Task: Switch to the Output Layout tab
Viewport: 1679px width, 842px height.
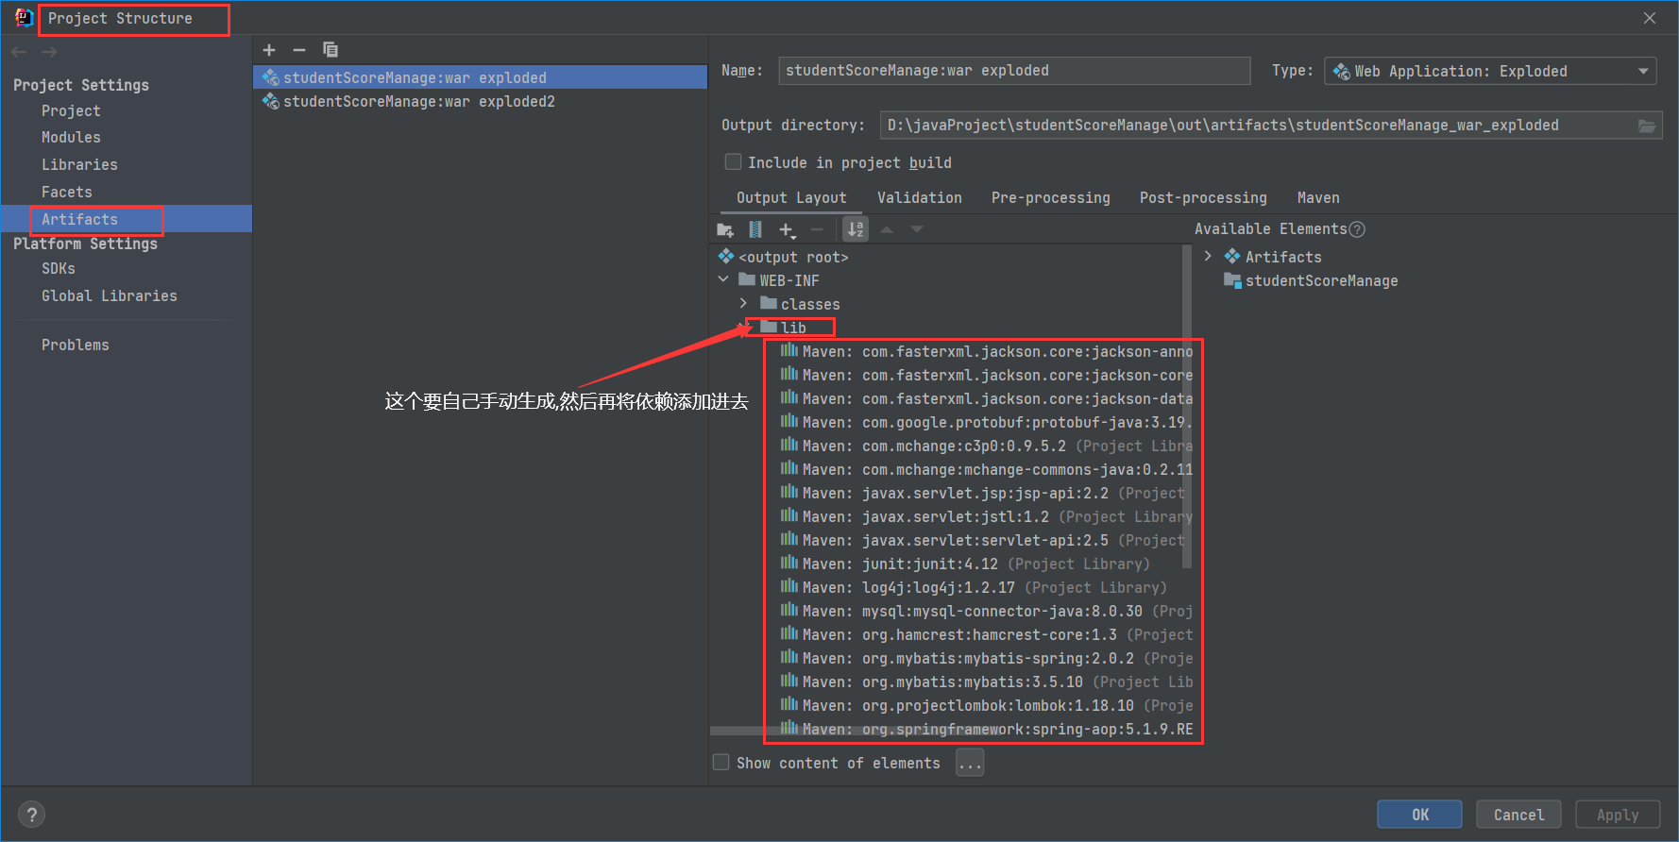Action: point(791,197)
